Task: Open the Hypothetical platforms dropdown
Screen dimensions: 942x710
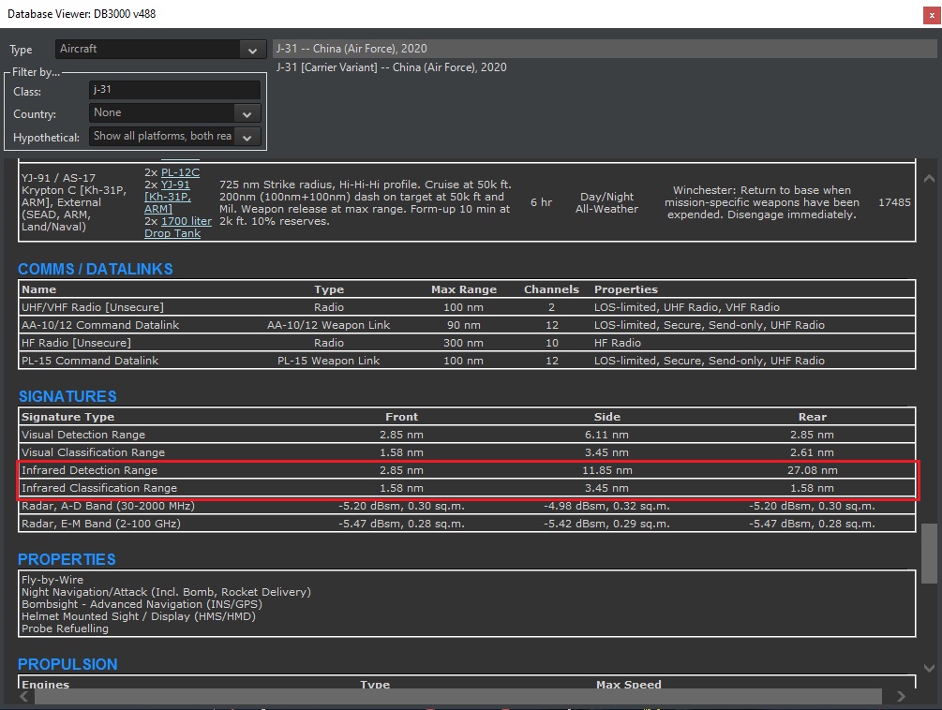Action: click(247, 137)
